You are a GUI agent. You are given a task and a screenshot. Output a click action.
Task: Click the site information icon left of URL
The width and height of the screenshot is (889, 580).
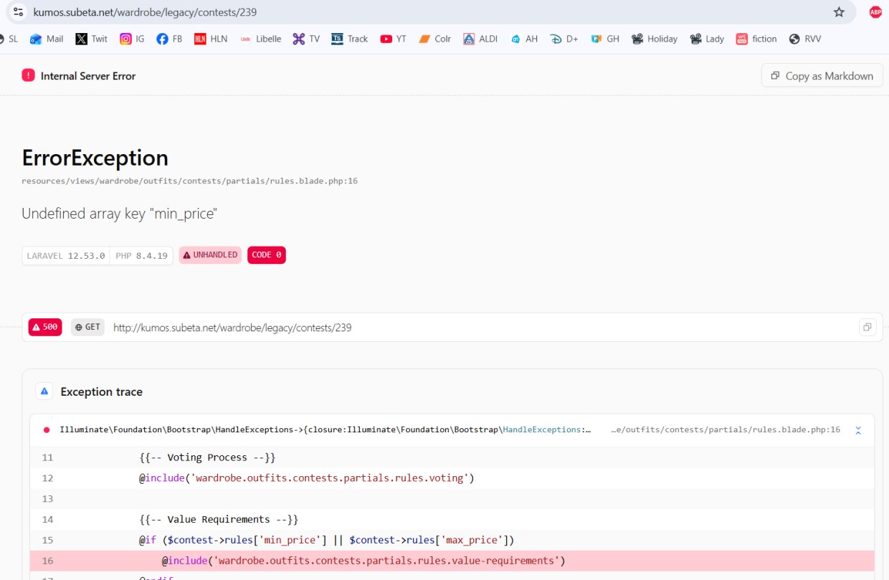click(19, 12)
